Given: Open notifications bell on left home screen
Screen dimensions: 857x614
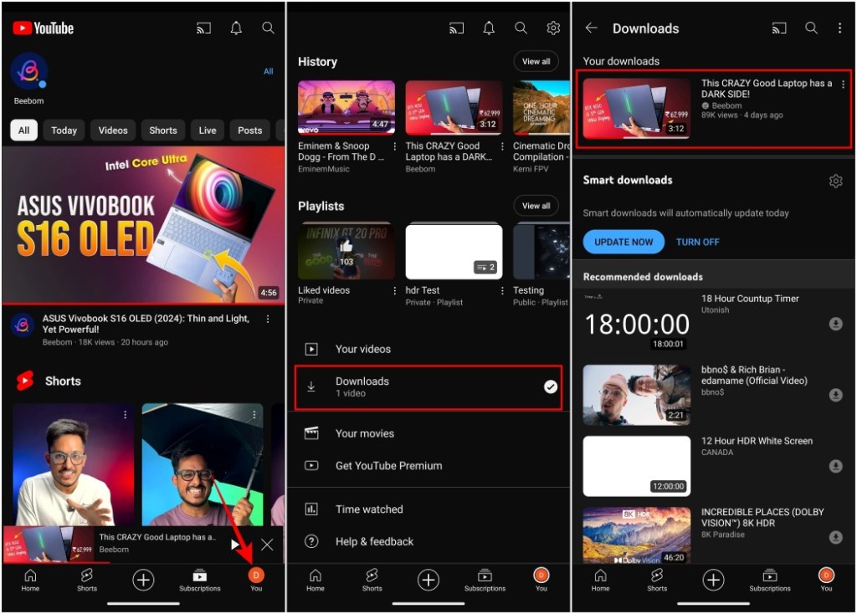Looking at the screenshot, I should coord(235,28).
